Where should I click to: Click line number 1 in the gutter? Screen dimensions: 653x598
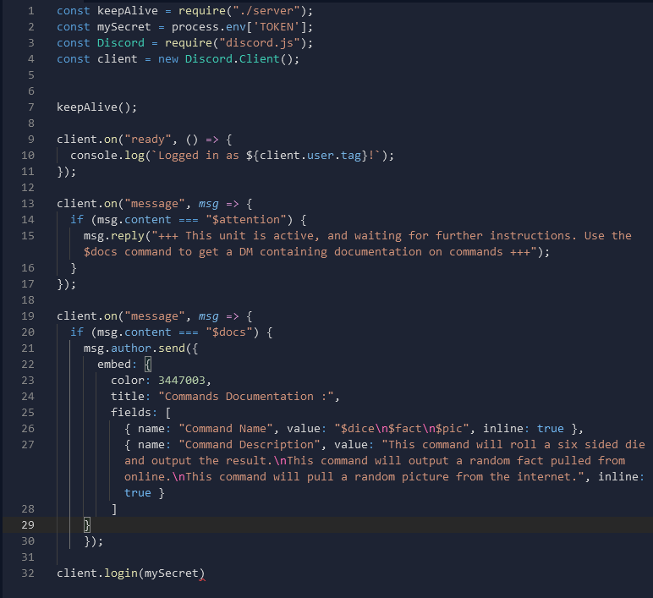coord(30,11)
